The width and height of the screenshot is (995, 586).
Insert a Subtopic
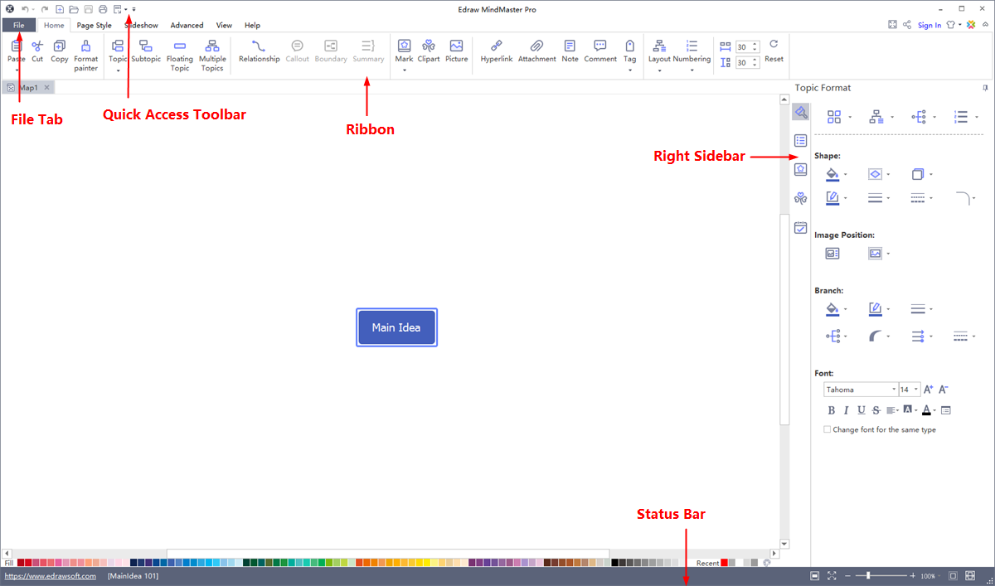pyautogui.click(x=146, y=51)
